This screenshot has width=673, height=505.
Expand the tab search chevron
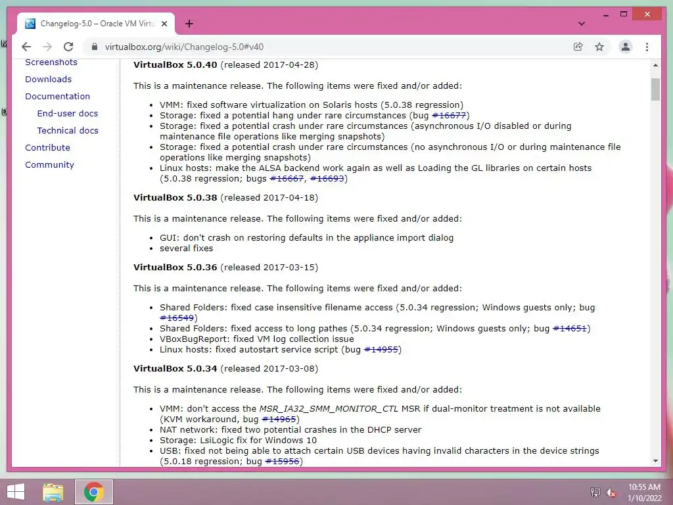(582, 24)
